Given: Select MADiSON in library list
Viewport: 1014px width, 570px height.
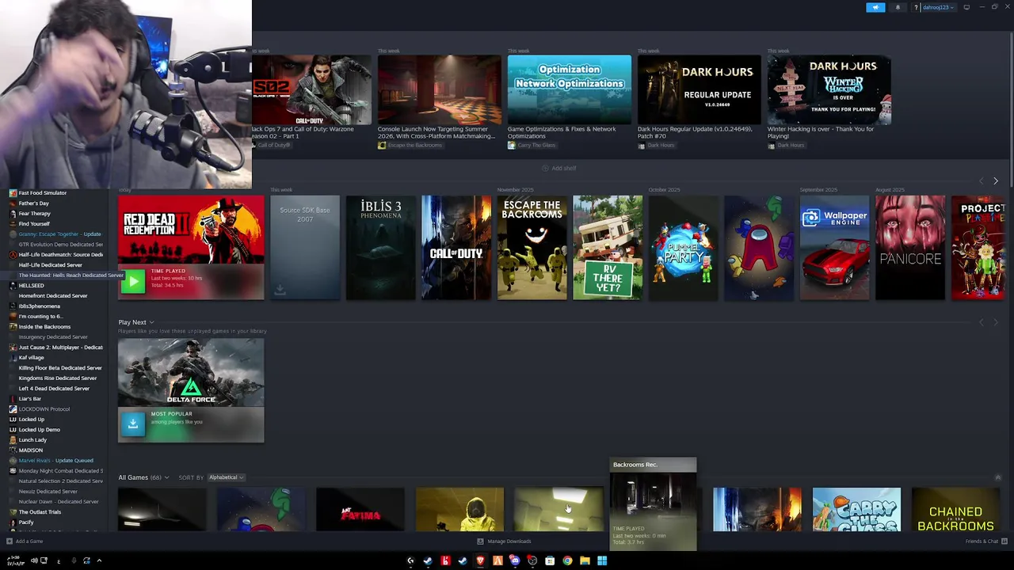Looking at the screenshot, I should tap(31, 450).
